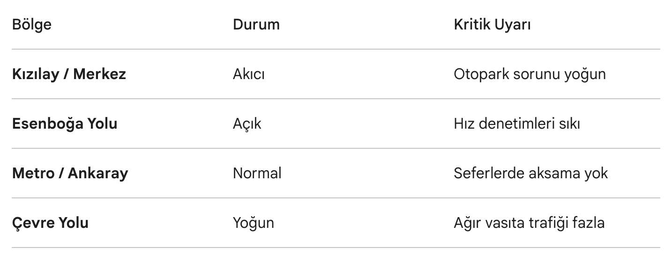Image resolution: width=672 pixels, height=262 pixels.
Task: Click the Akıcı status cell
Action: (x=248, y=74)
